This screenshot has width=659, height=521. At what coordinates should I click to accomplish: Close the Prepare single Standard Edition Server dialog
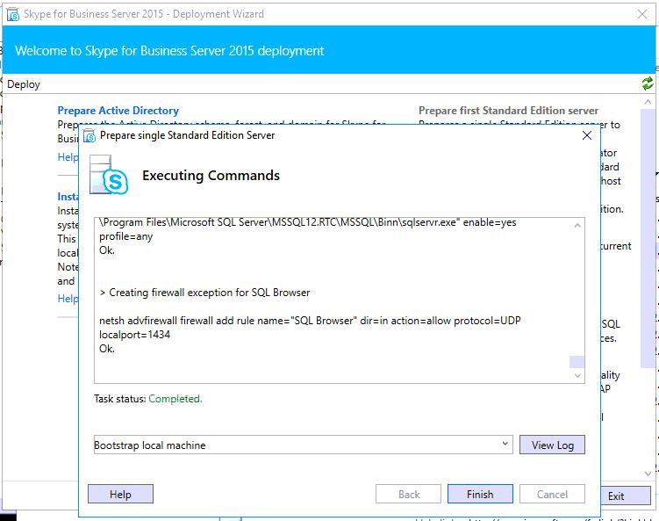pos(587,135)
